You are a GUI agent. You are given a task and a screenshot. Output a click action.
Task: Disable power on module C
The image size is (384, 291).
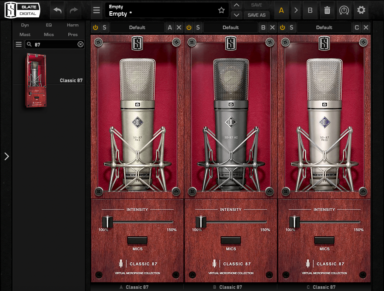(x=282, y=27)
